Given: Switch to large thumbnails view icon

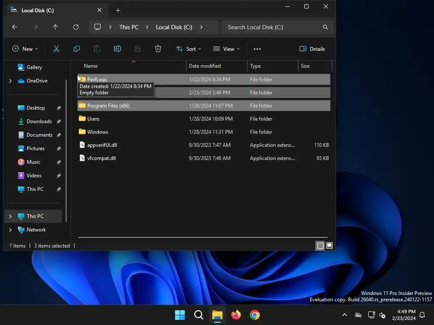Looking at the screenshot, I should pos(329,245).
